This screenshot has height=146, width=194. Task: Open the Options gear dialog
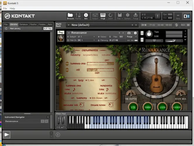coord(127,16)
